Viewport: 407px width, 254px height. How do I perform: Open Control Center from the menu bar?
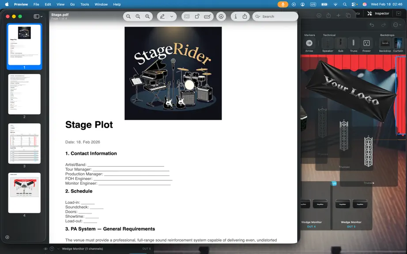click(x=354, y=4)
